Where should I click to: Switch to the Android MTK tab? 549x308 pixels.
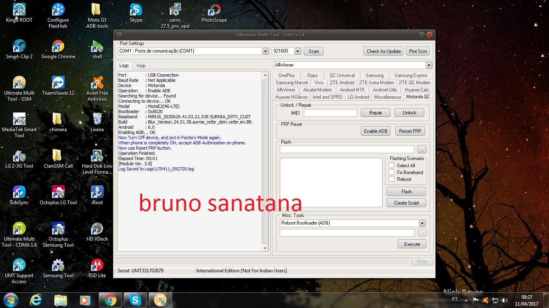(x=352, y=90)
